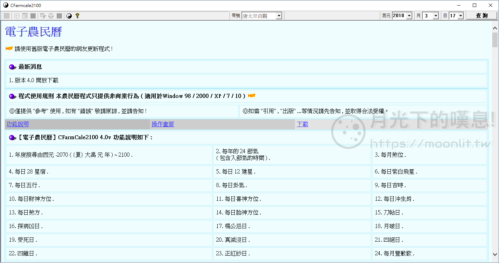
Task: Open the 月 month dropdown
Action: (435, 15)
